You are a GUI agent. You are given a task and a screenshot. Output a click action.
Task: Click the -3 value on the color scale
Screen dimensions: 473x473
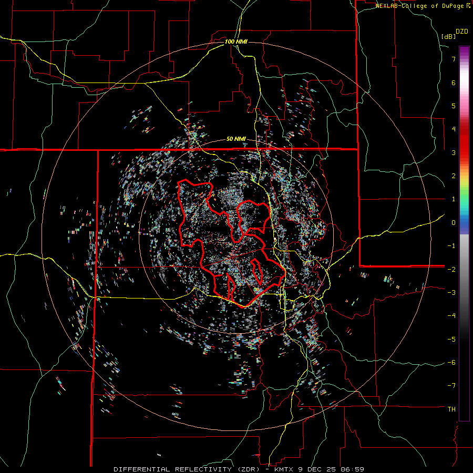tap(451, 293)
